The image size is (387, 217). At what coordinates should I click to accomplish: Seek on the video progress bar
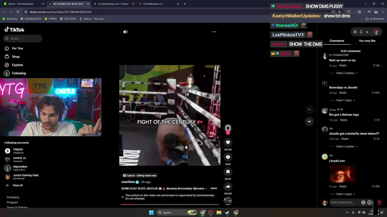tap(170, 204)
